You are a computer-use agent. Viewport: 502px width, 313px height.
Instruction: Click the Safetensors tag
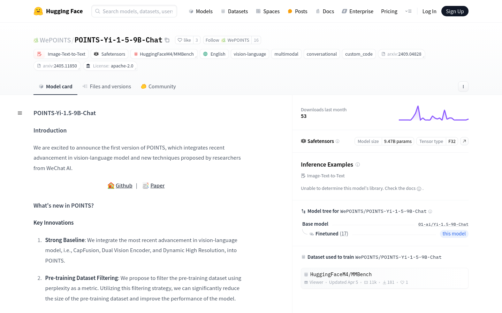coord(109,54)
